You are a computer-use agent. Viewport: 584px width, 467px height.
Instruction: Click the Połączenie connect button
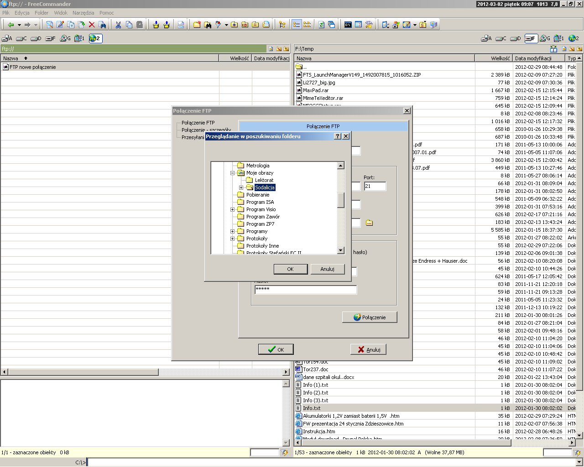coord(370,317)
